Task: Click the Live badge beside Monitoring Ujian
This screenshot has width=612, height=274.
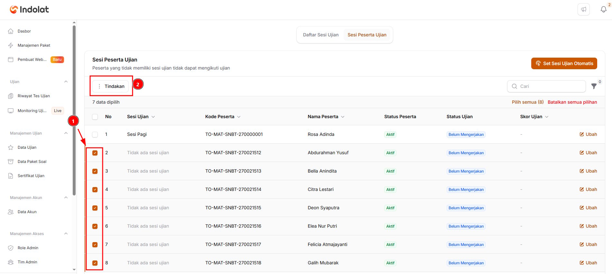Action: 58,111
